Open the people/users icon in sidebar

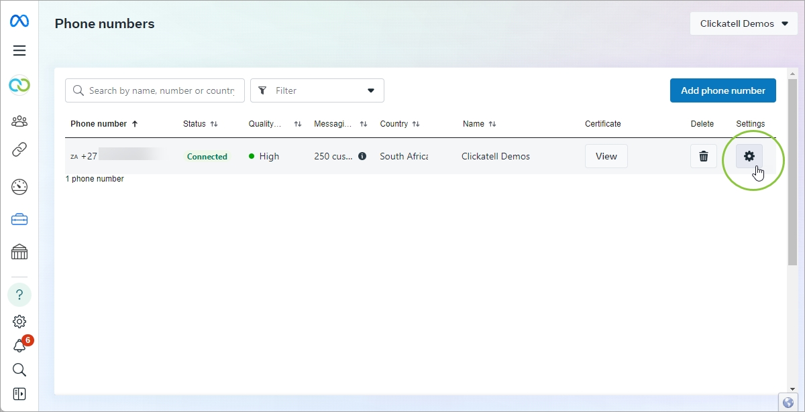(19, 121)
